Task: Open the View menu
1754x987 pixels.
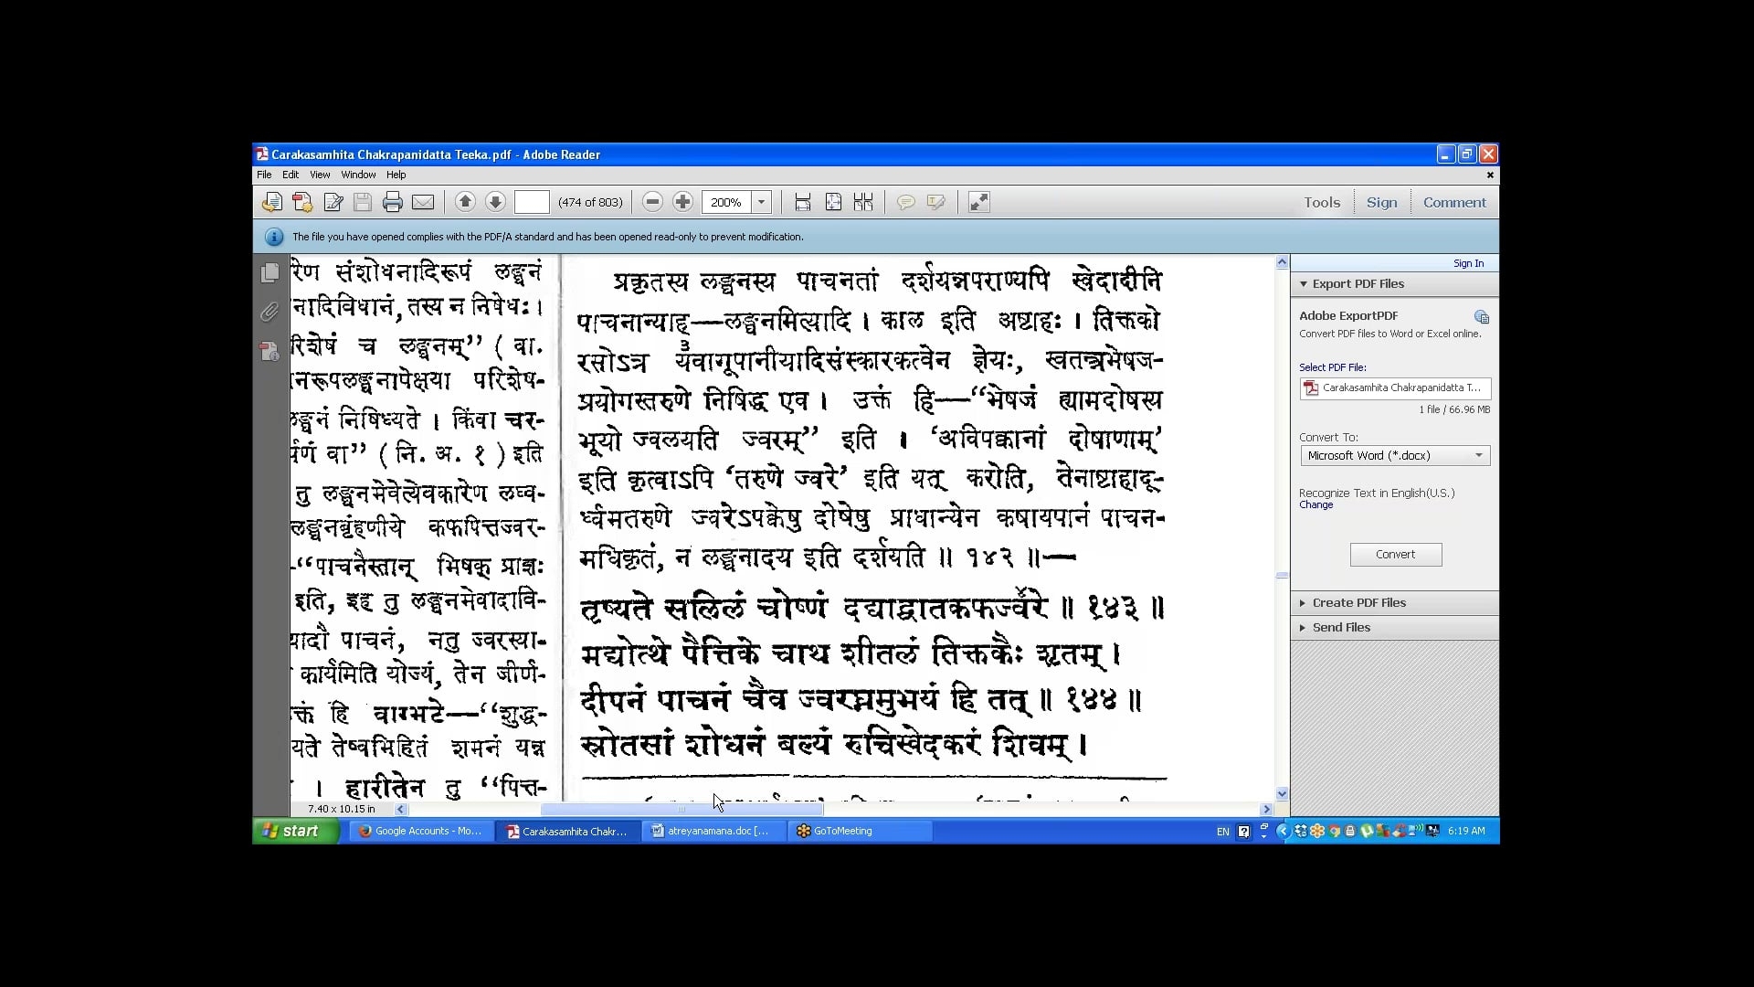Action: (320, 175)
